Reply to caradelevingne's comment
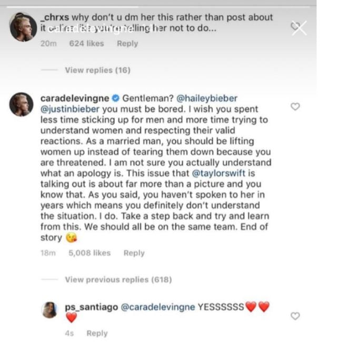 point(134,253)
